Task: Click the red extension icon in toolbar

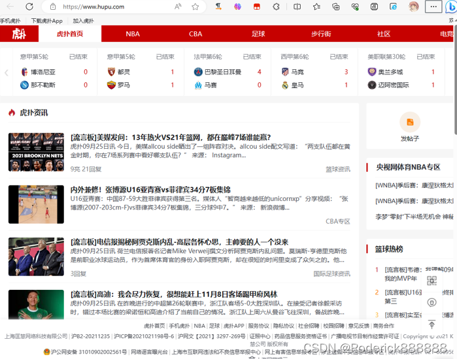Action: click(257, 7)
